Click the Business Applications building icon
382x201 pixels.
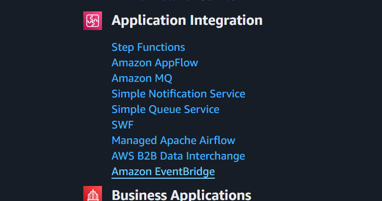[93, 193]
